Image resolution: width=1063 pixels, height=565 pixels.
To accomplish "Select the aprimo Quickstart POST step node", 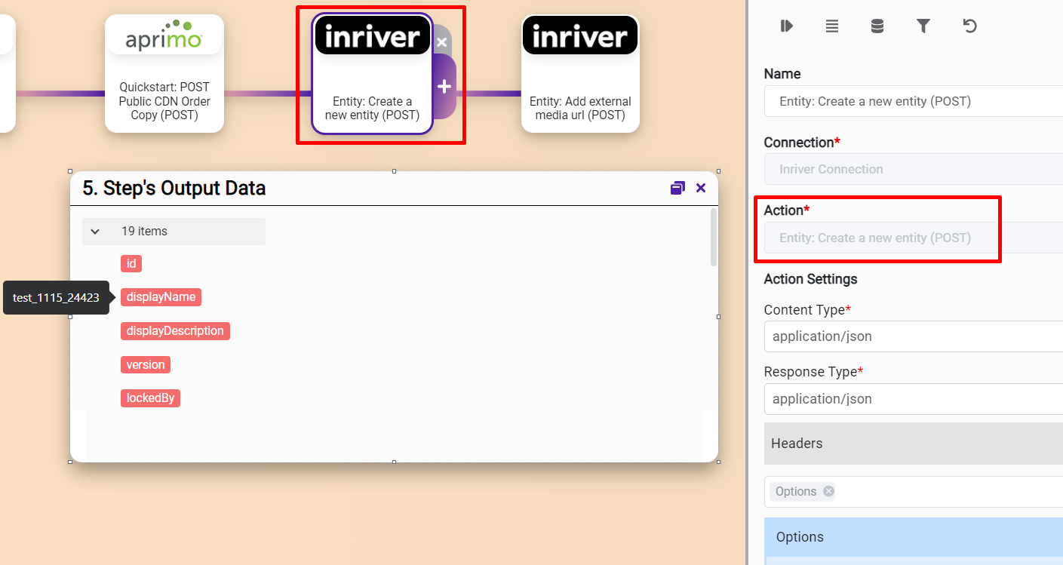I will click(x=164, y=73).
